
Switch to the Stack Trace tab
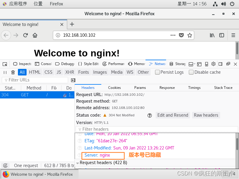[223, 88]
